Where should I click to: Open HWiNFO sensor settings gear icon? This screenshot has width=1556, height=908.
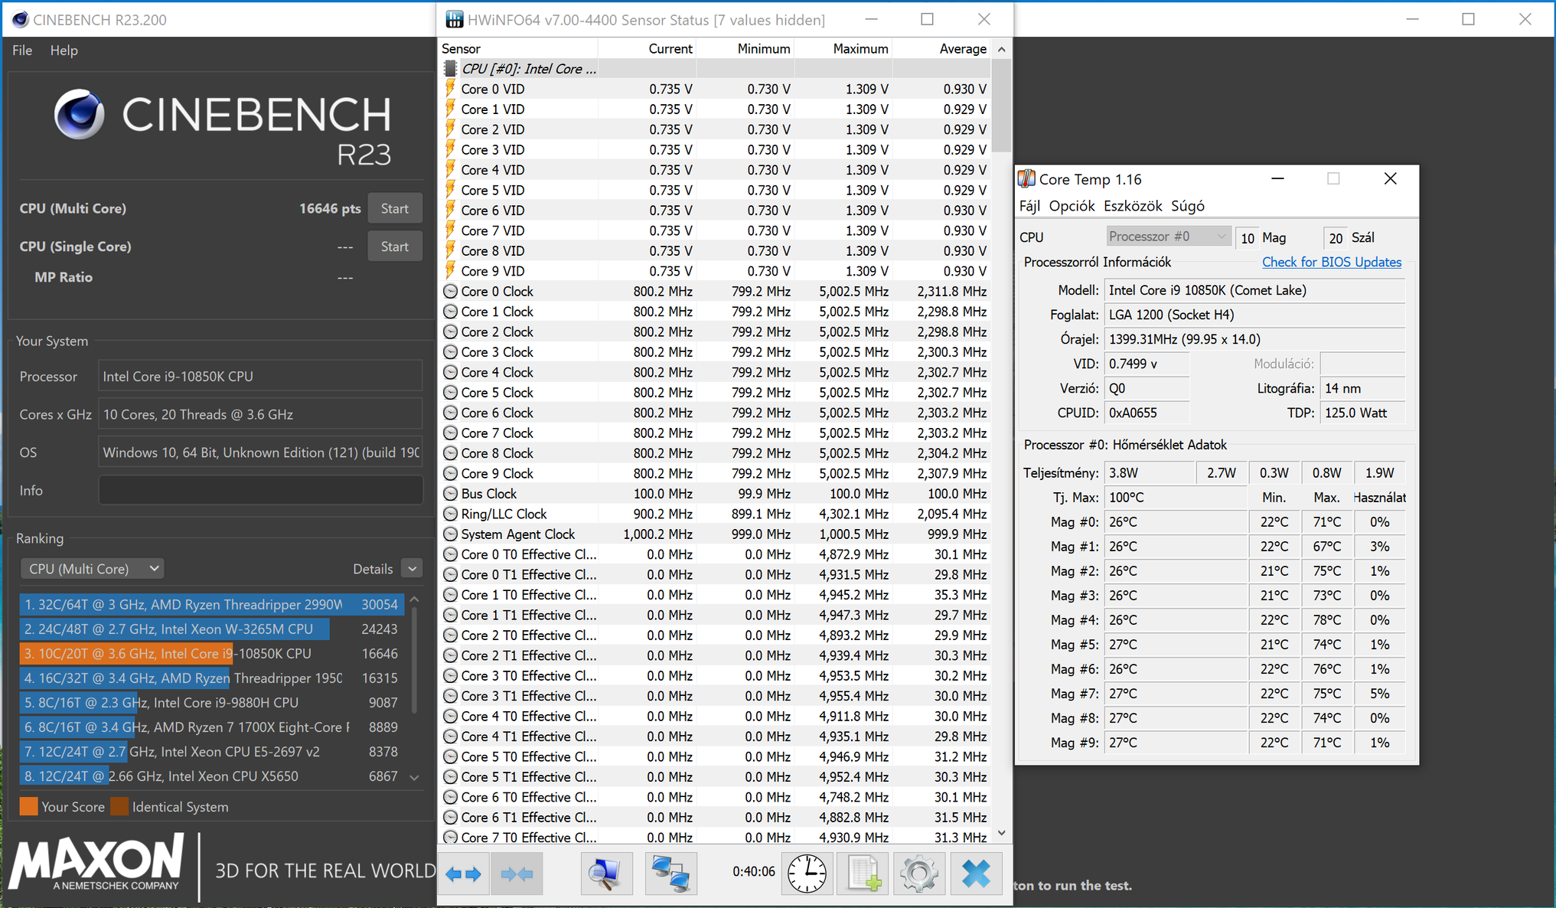coord(919,874)
